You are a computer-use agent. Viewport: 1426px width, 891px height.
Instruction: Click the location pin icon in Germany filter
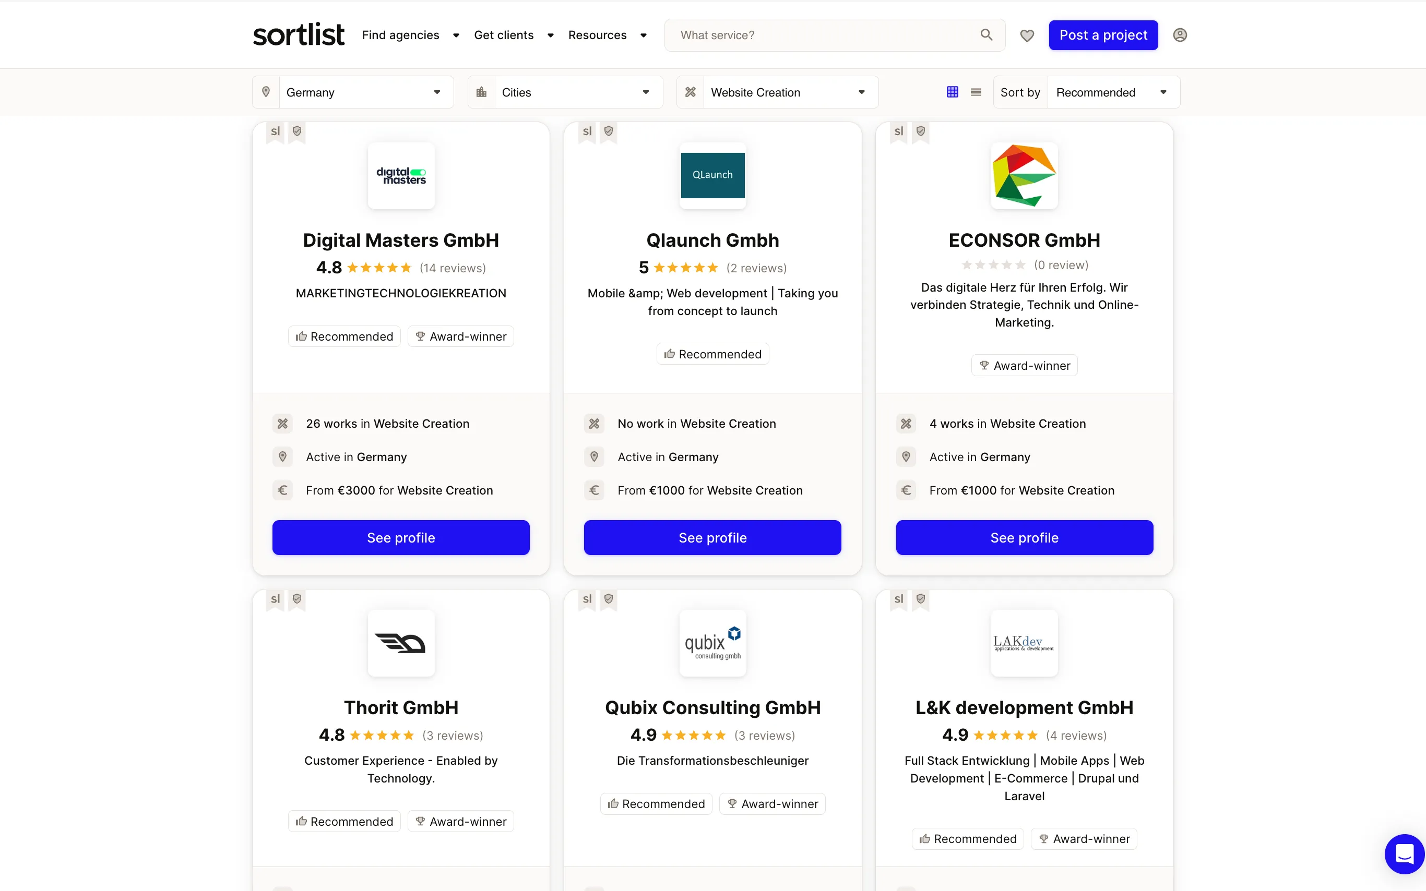click(x=266, y=92)
